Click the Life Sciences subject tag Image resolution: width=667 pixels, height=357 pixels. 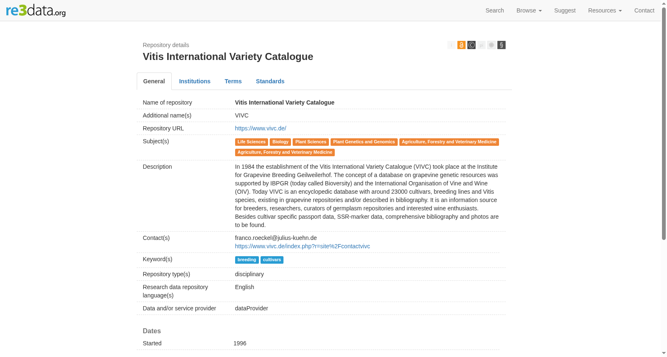click(251, 142)
